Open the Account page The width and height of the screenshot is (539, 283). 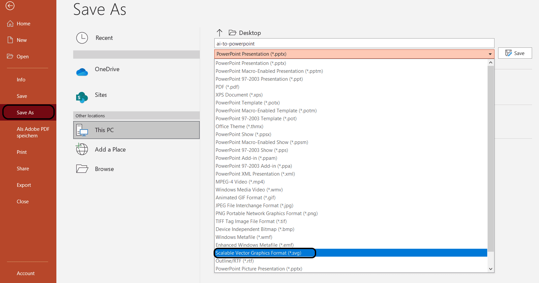pos(26,273)
